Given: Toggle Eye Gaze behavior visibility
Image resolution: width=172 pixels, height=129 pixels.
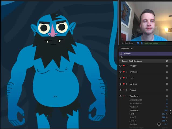Looking at the screenshot, I should (121, 72).
